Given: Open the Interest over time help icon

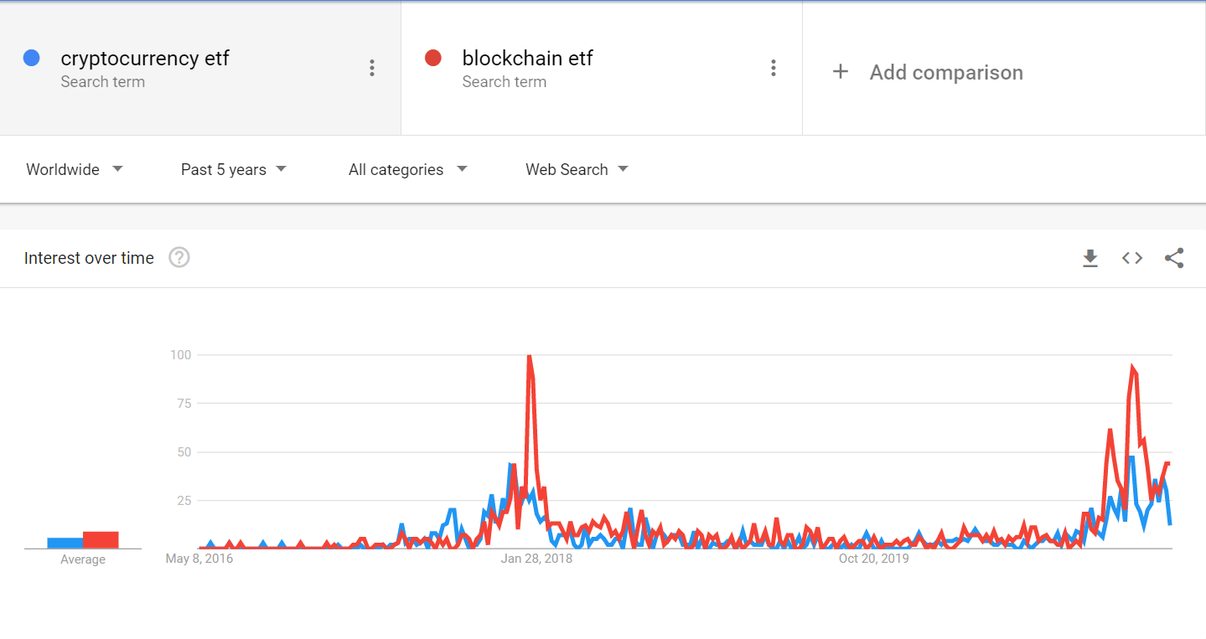Looking at the screenshot, I should (179, 258).
